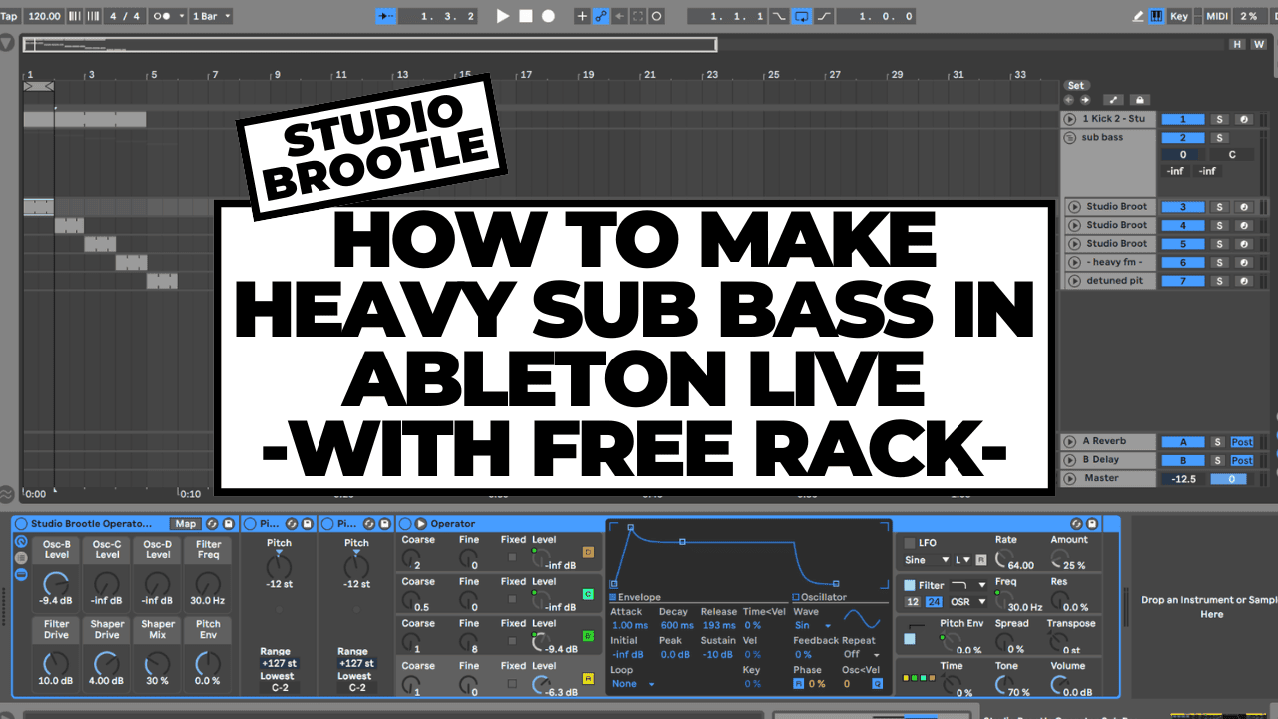
Task: Enable the Operator LFO switch
Action: click(909, 543)
